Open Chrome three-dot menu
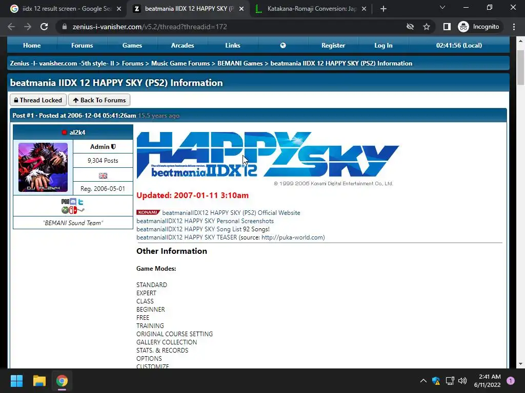The image size is (525, 393). pos(514,27)
